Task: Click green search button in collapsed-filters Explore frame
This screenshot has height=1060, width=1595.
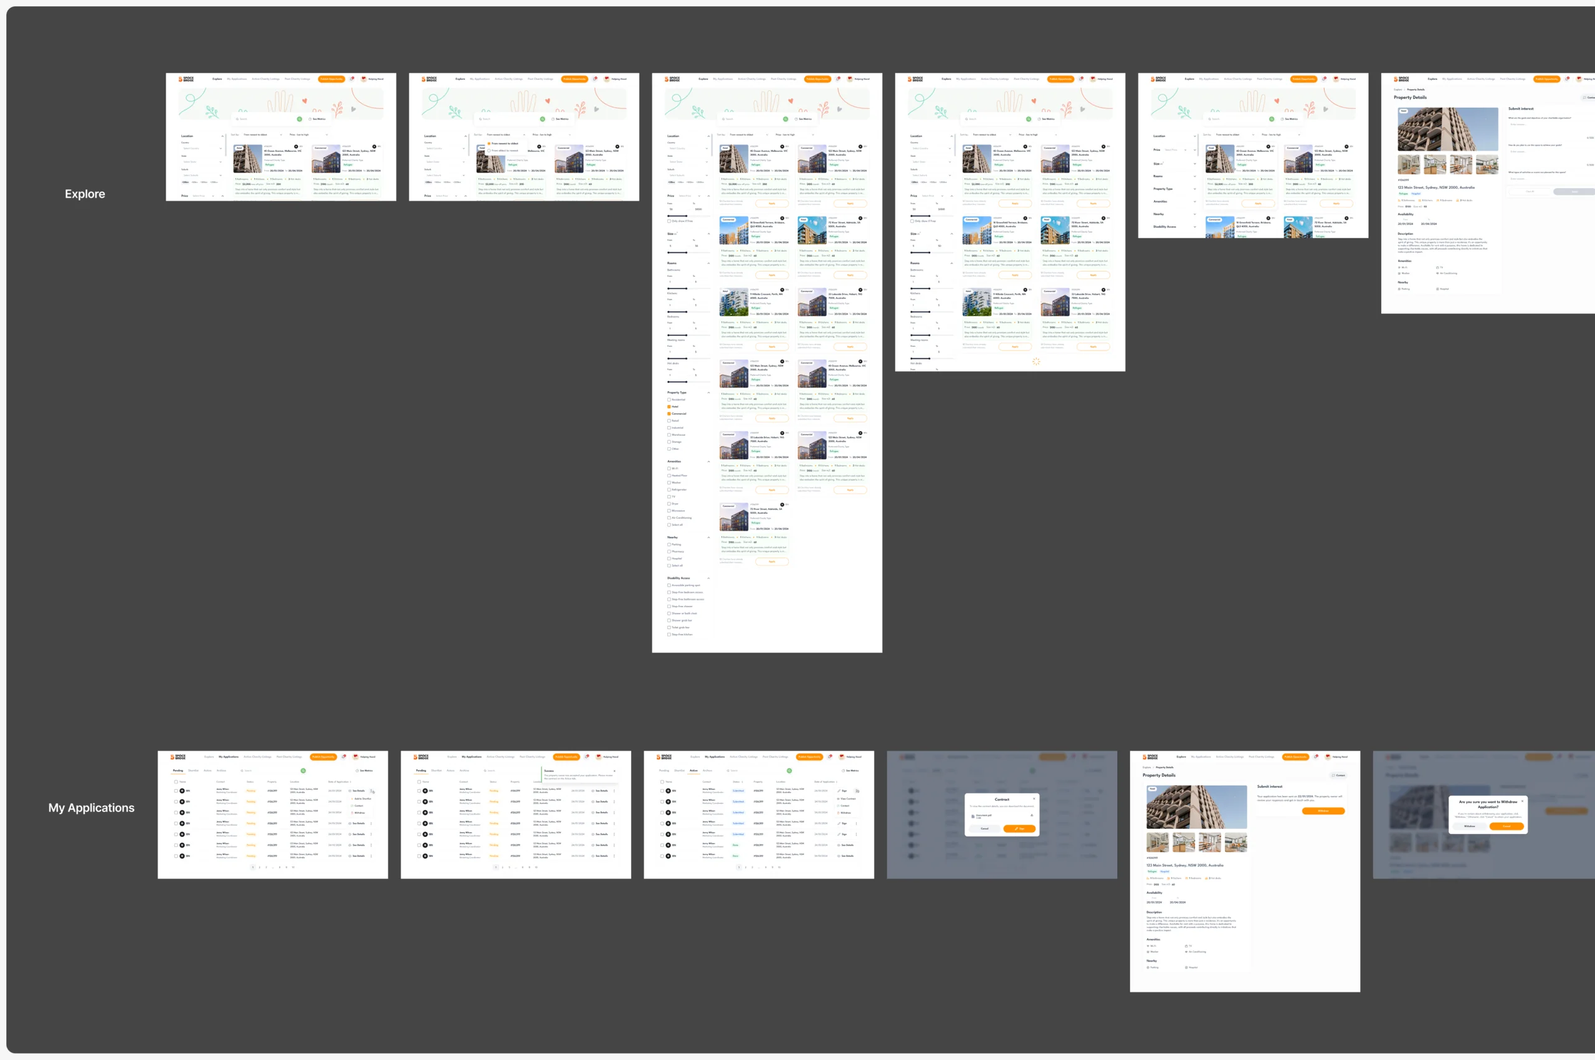Action: point(1272,119)
